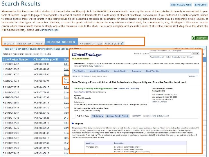This screenshot has width=209, height=157.
Task: Click the cell NCT01743417
Action: tap(41, 108)
